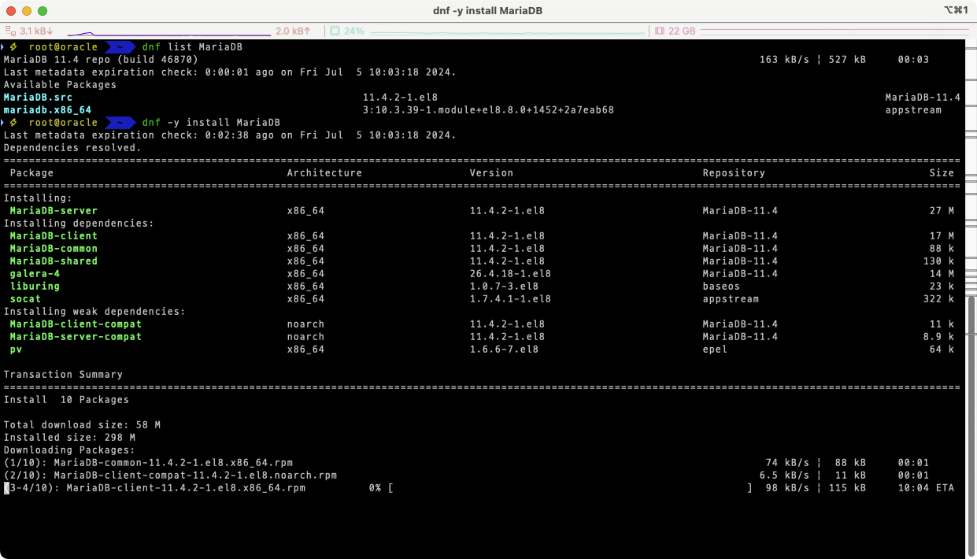This screenshot has width=977, height=559.
Task: Click 'pv' package name
Action: [x=16, y=350]
